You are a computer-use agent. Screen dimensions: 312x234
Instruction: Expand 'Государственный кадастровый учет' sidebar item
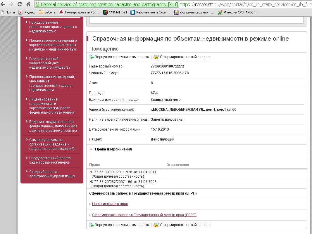tap(50, 63)
